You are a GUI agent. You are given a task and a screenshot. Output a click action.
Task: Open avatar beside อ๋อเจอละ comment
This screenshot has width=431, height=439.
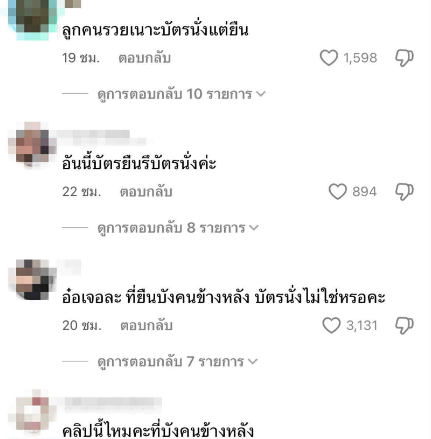32,280
